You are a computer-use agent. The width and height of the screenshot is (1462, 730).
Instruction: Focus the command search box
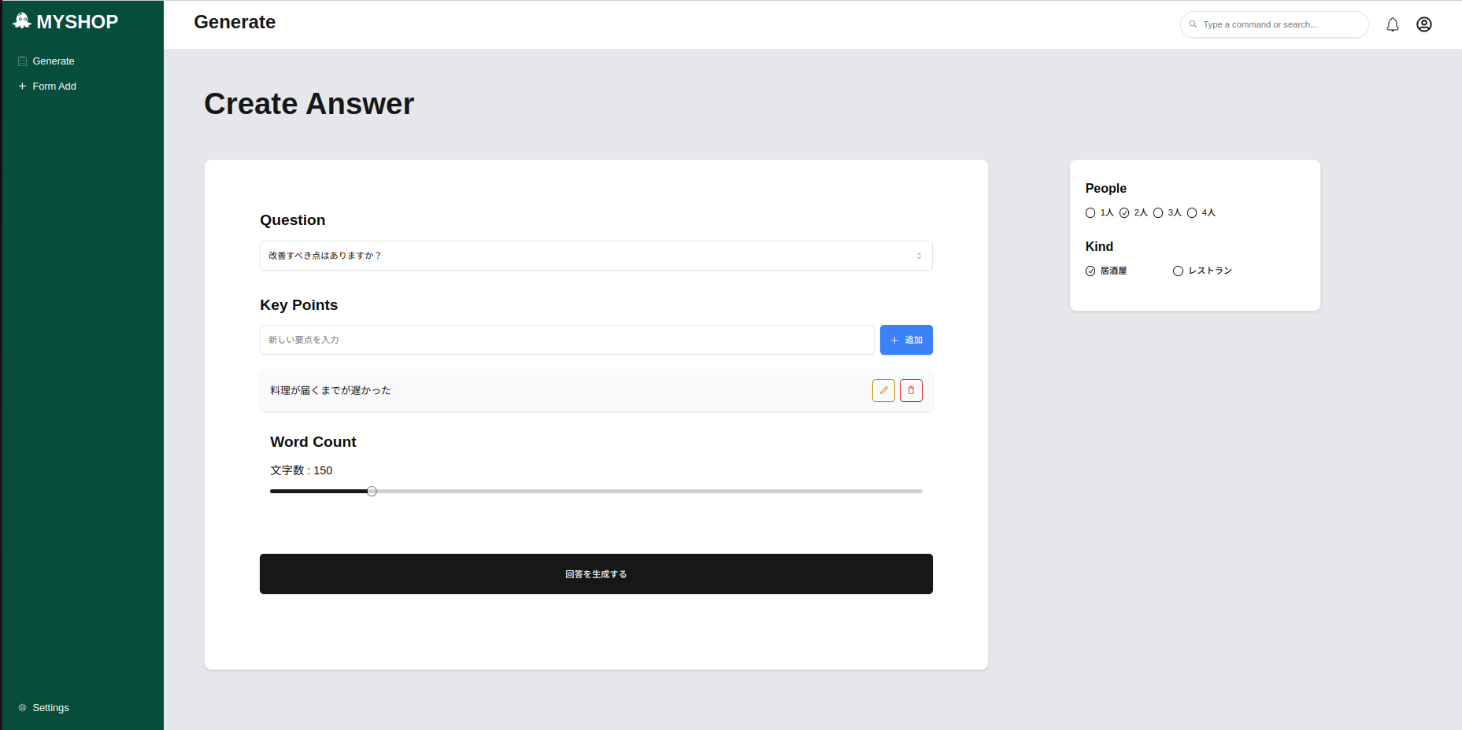coord(1274,24)
